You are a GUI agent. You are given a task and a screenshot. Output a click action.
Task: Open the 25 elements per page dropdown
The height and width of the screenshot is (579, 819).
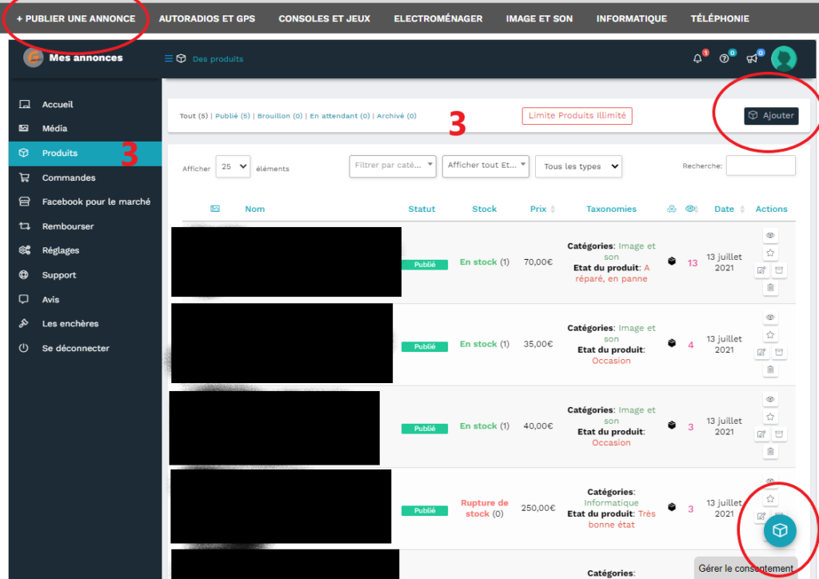coord(233,166)
